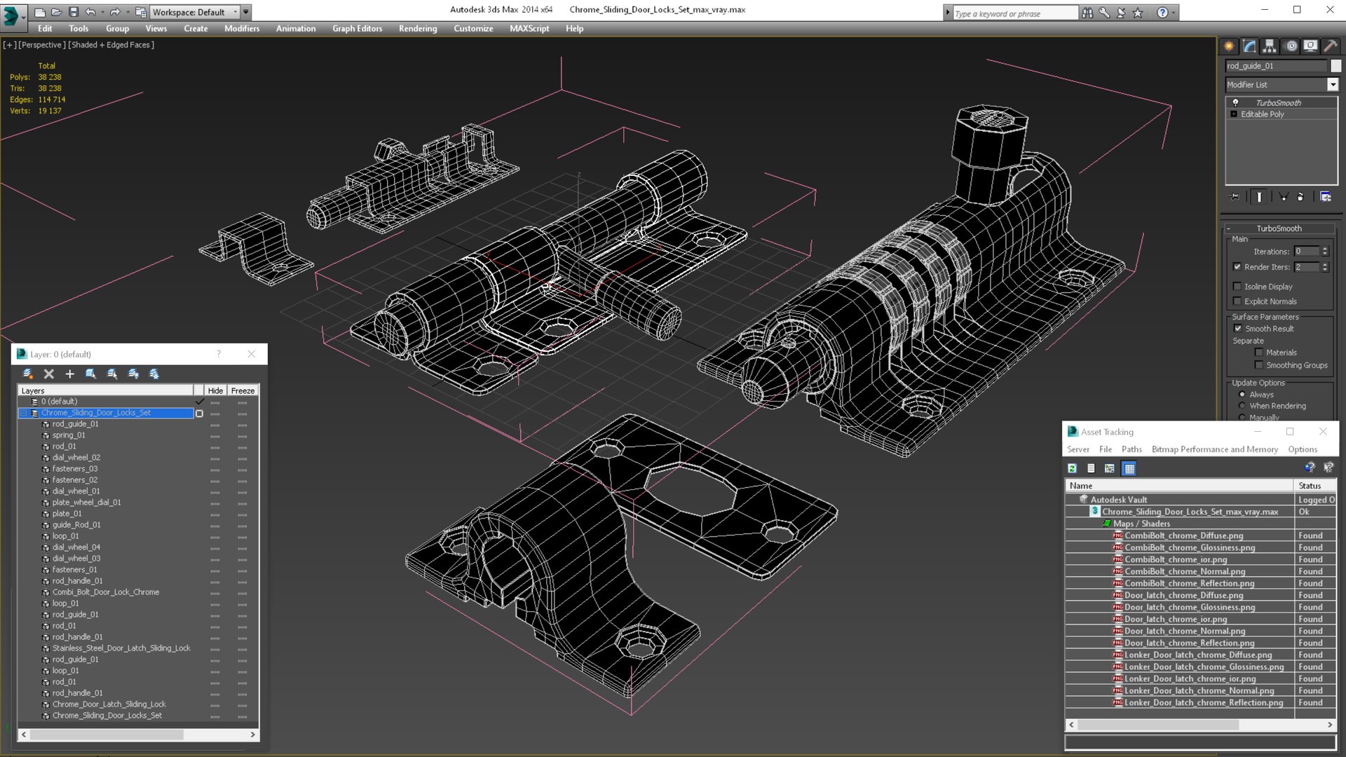Click Add Selected Objects to layer plus icon
1346x757 pixels.
69,374
